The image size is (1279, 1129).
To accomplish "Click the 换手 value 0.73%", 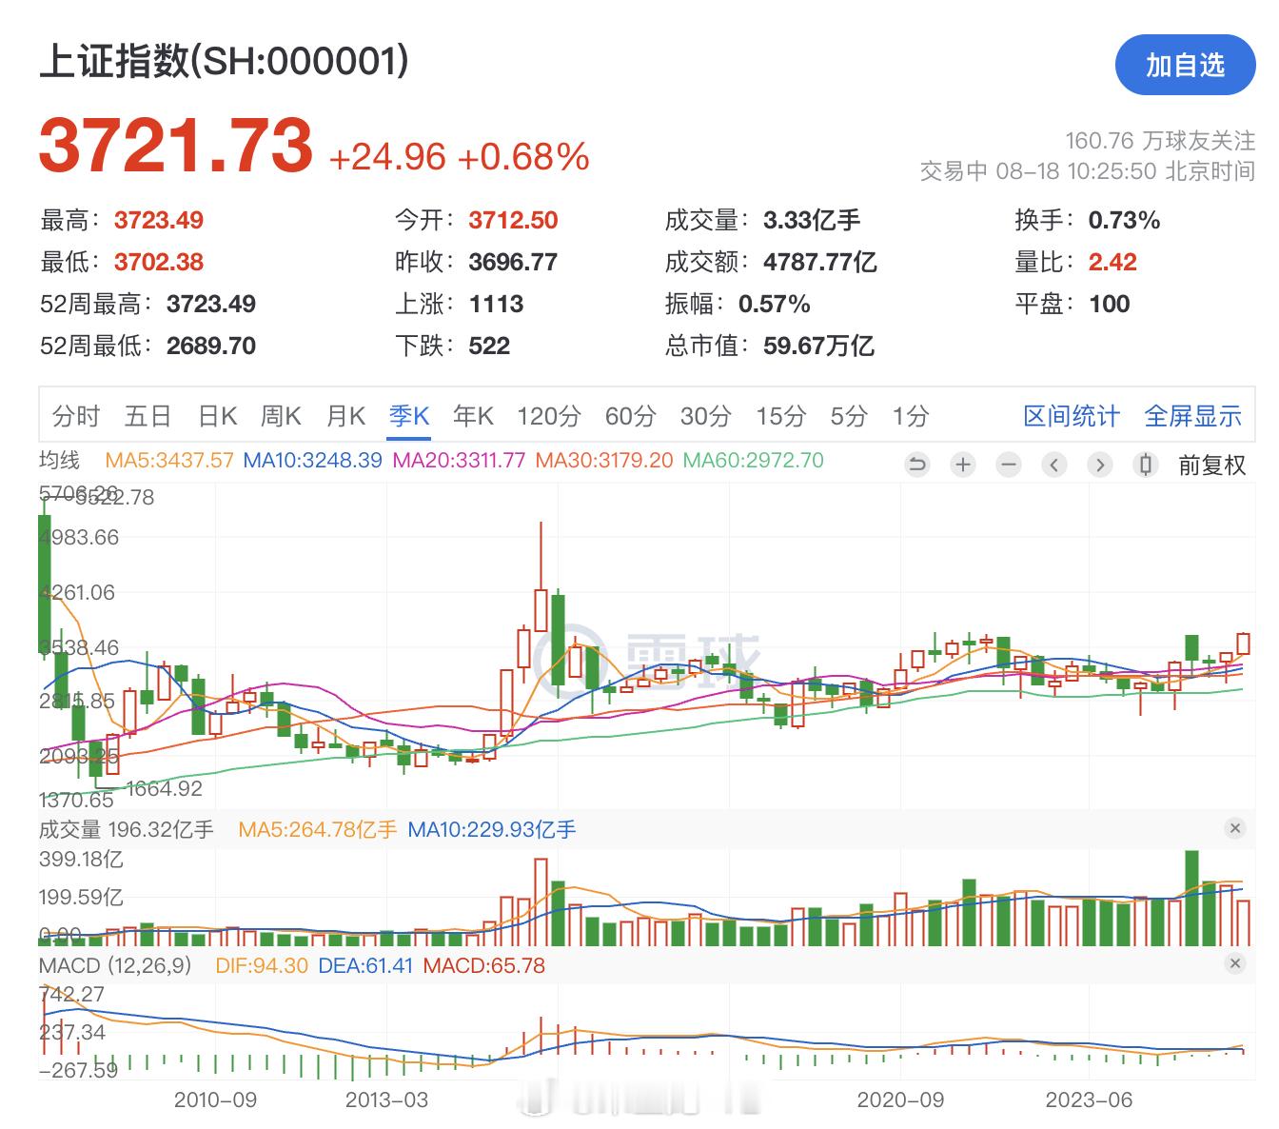I will click(1125, 221).
